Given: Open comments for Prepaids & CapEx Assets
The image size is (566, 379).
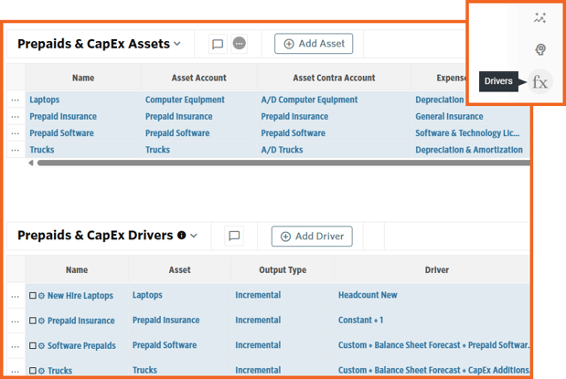Looking at the screenshot, I should tap(218, 44).
